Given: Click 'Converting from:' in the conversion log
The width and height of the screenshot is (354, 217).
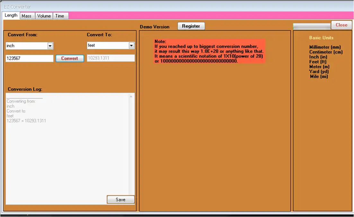Looking at the screenshot, I should pyautogui.click(x=21, y=101).
